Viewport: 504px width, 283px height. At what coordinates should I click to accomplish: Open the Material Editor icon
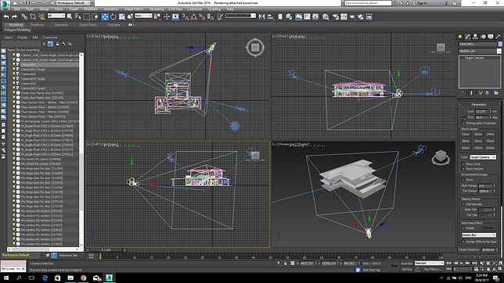(x=326, y=16)
